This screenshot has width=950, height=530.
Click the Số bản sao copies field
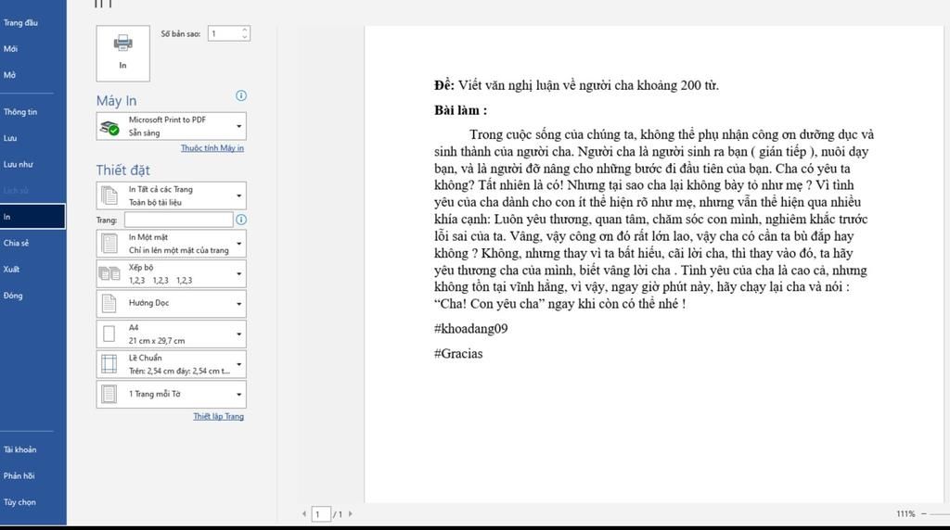click(x=225, y=34)
